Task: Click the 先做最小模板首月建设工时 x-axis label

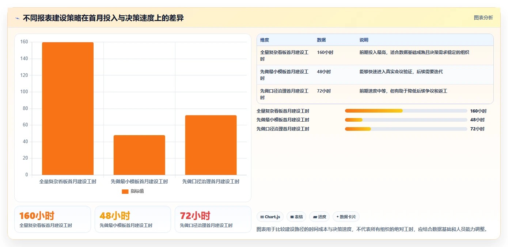Action: (x=139, y=181)
